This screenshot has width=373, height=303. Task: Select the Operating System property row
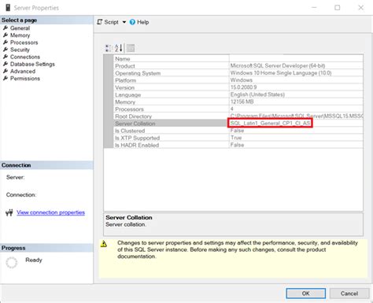click(x=238, y=73)
